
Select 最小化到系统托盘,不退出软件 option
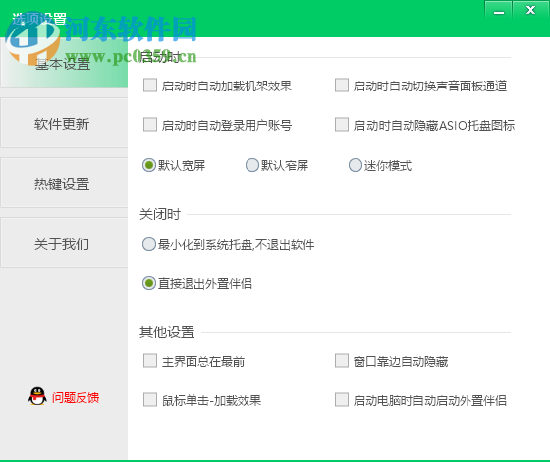pos(149,244)
